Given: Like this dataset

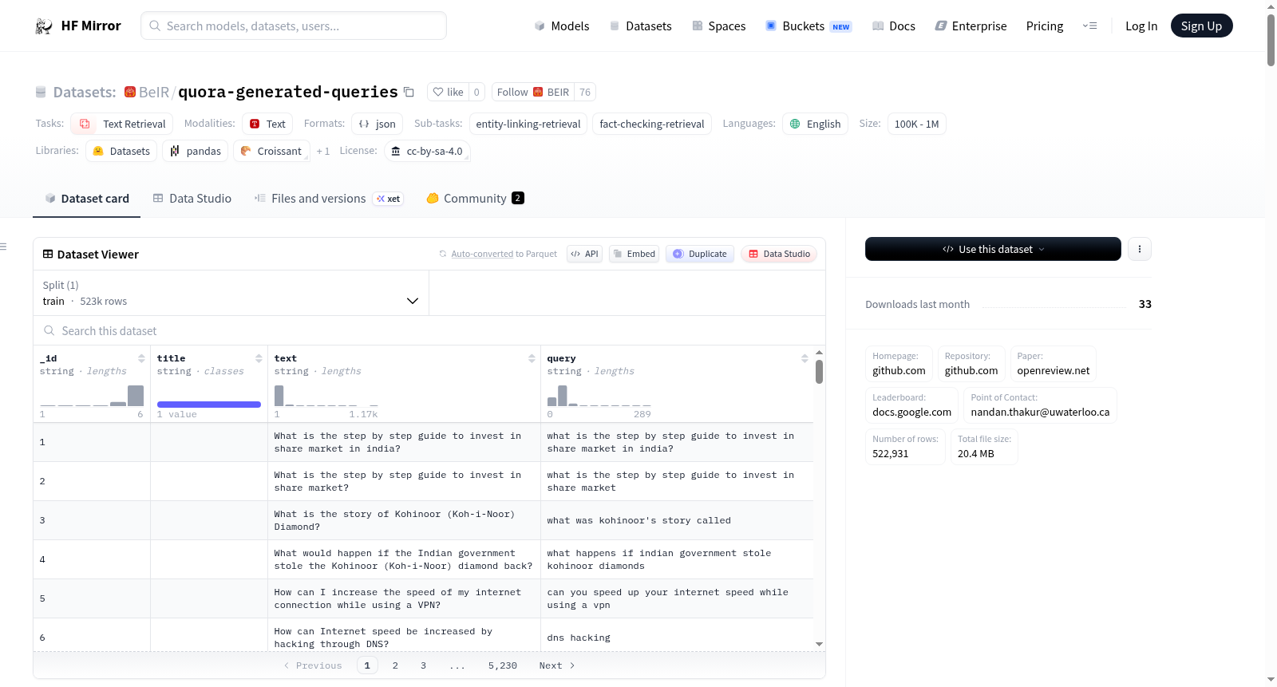Looking at the screenshot, I should click(448, 92).
